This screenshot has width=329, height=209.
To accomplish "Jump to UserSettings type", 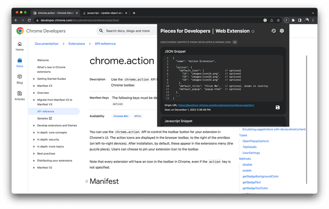I will click(251, 153).
